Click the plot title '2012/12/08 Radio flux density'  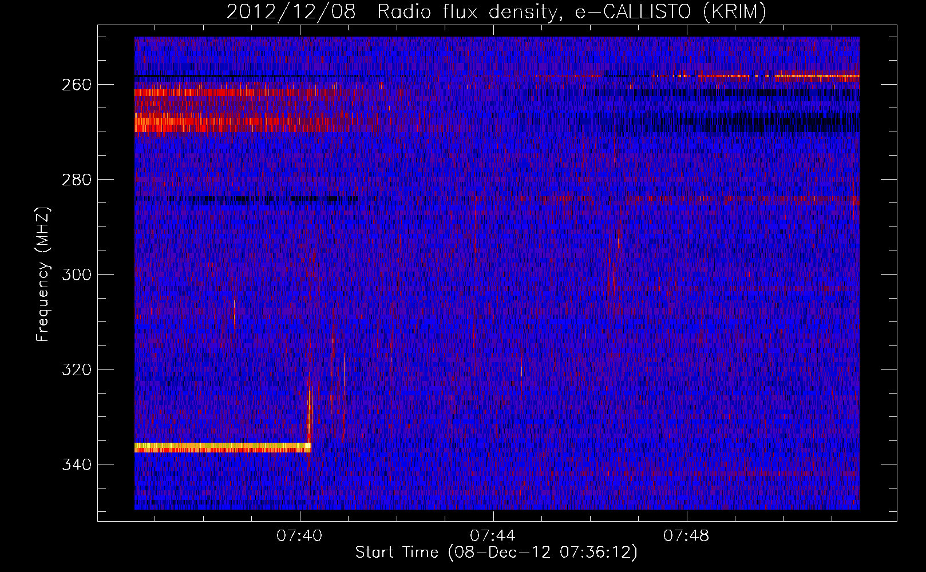(x=496, y=12)
